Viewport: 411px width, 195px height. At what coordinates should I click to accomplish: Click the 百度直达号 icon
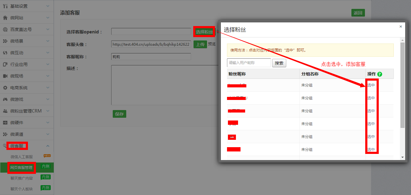point(5,29)
